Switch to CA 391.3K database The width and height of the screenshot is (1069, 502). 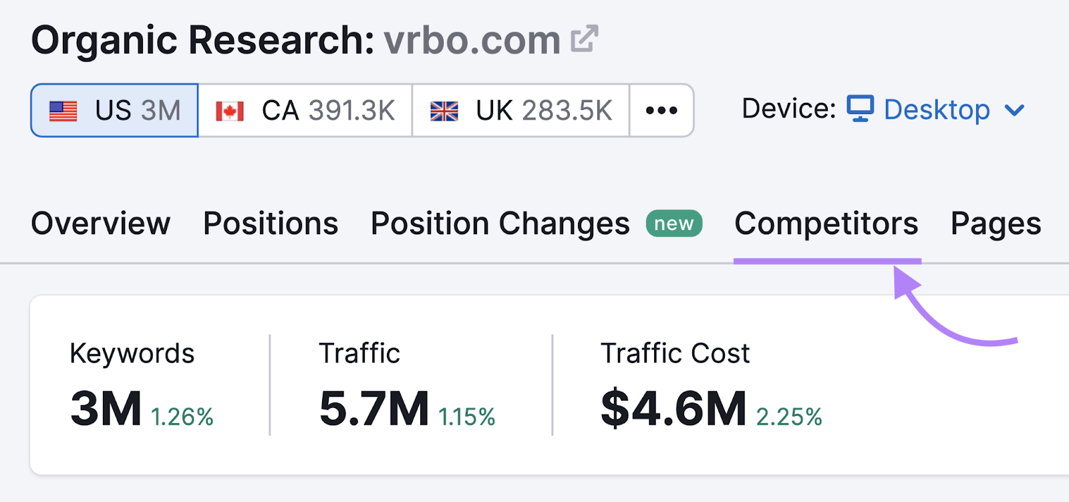(305, 110)
